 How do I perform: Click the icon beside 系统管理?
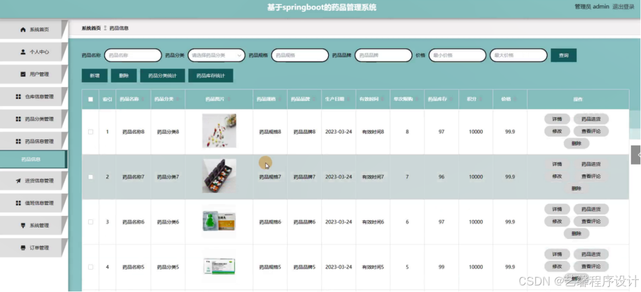pyautogui.click(x=24, y=226)
